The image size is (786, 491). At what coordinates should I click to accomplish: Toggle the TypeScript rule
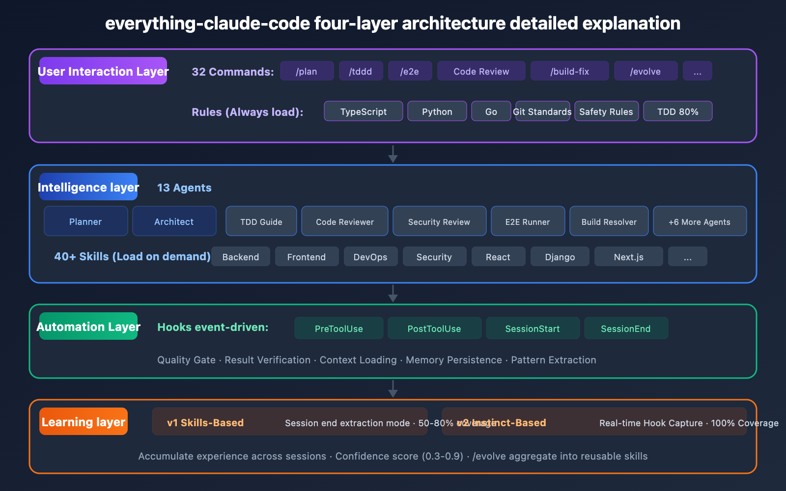tap(363, 111)
